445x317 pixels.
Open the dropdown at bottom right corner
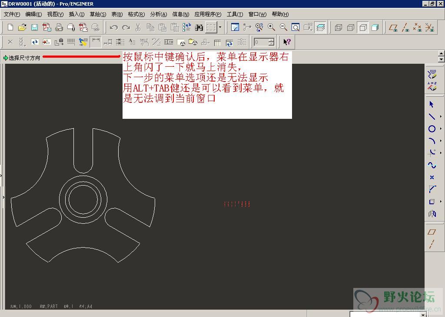coord(423,314)
